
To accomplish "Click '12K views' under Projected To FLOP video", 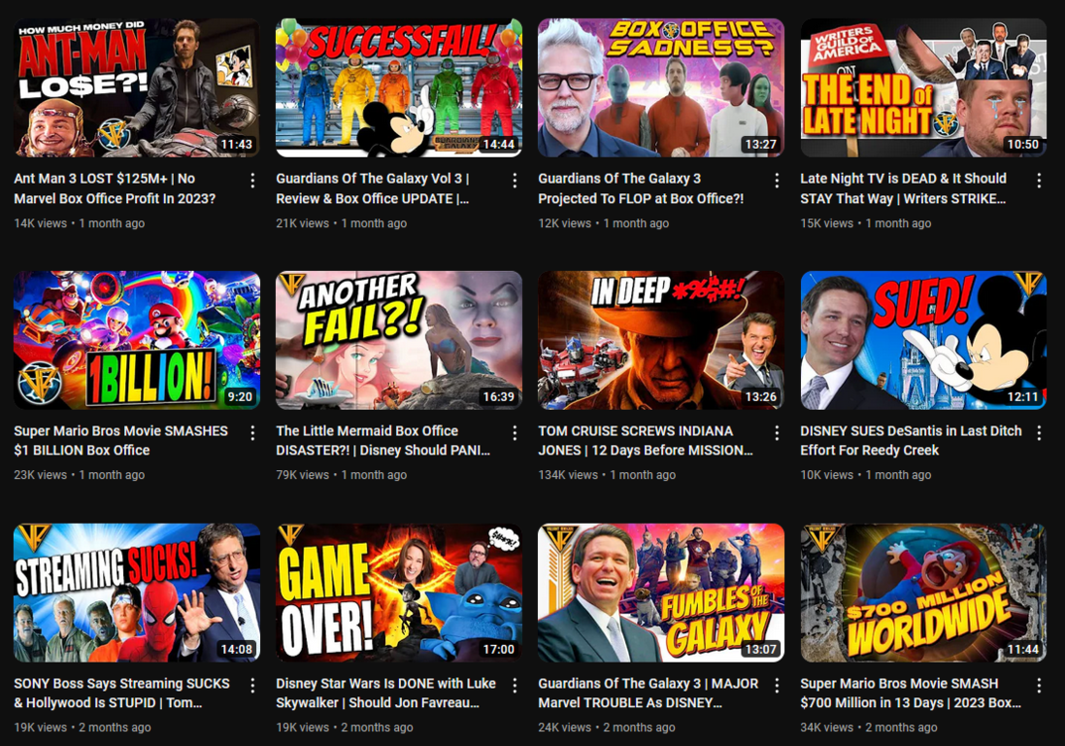I will point(564,222).
